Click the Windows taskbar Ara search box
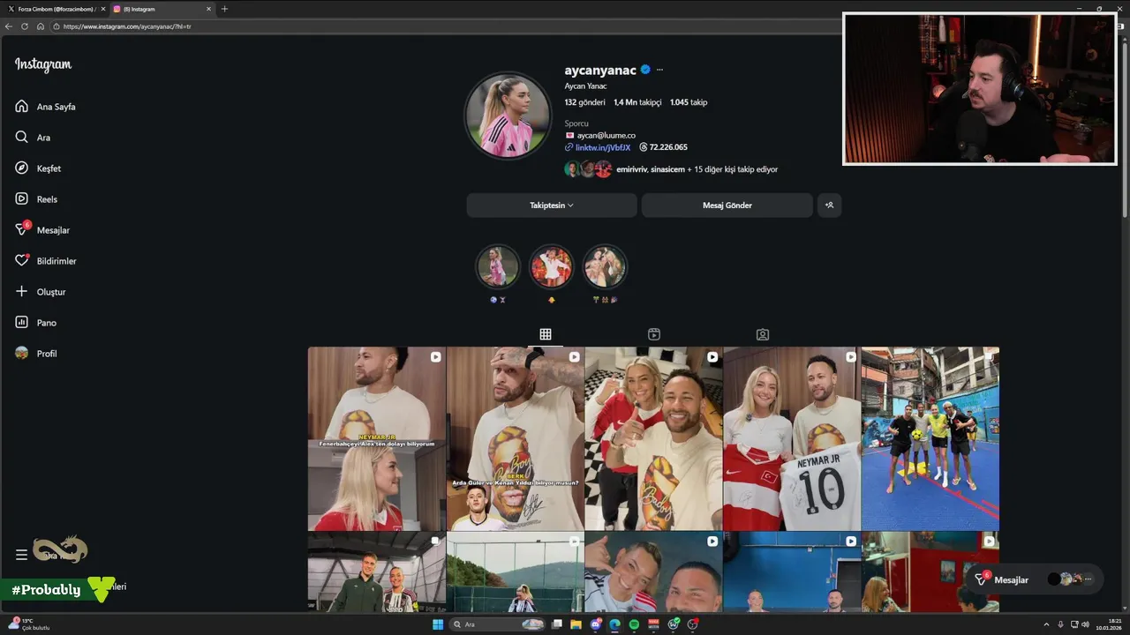Image resolution: width=1130 pixels, height=635 pixels. coord(497,624)
